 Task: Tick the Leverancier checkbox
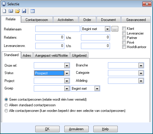[124, 33]
